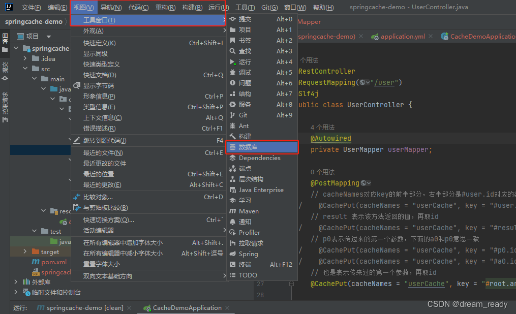
Task: Open the 拉取请求 pull requests tool window
Action: (262, 243)
